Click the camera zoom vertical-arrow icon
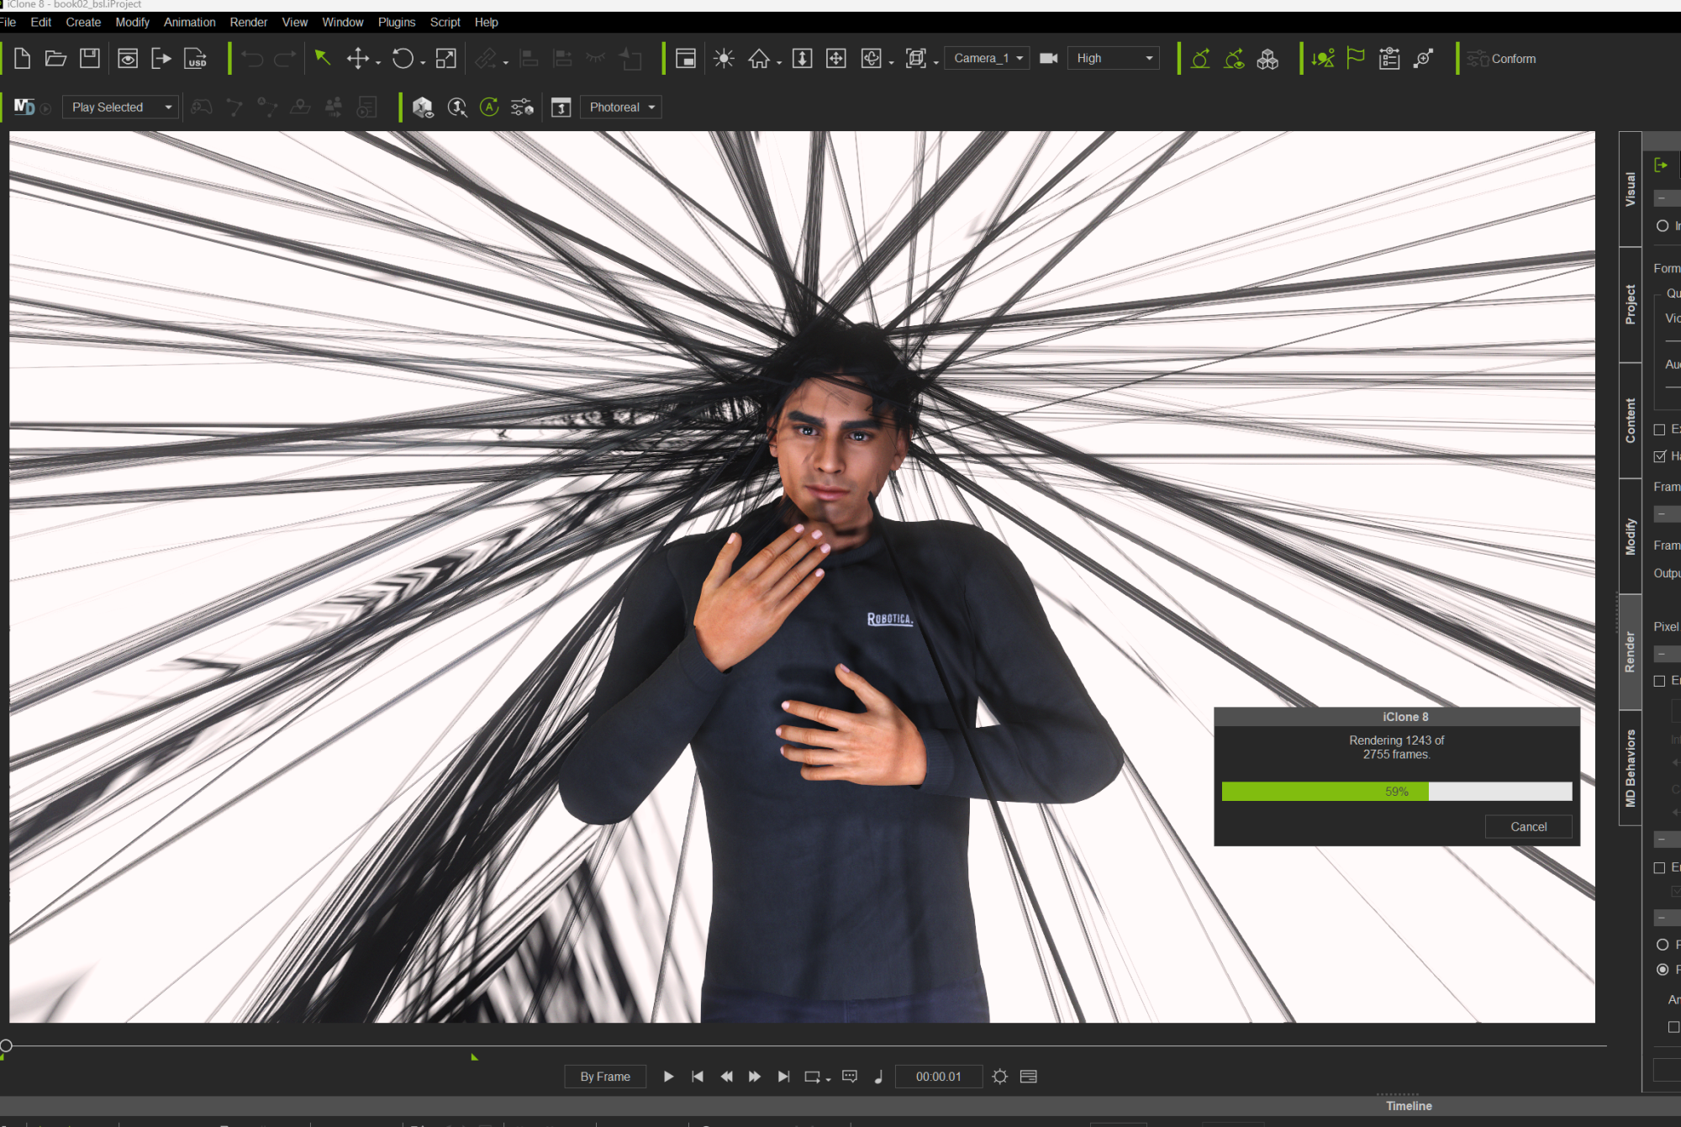Viewport: 1681px width, 1127px height. point(802,59)
